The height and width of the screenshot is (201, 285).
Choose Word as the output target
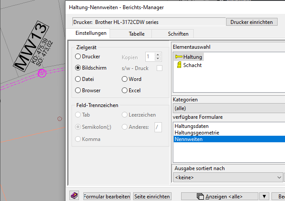pyautogui.click(x=125, y=79)
